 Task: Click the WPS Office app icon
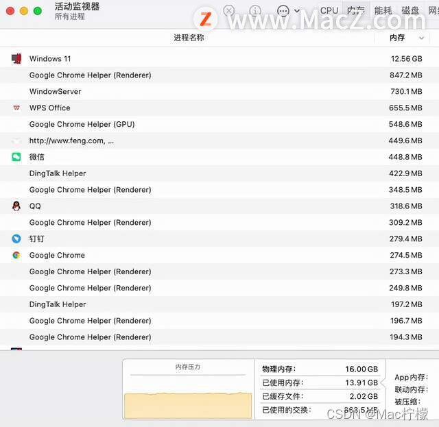tap(16, 108)
